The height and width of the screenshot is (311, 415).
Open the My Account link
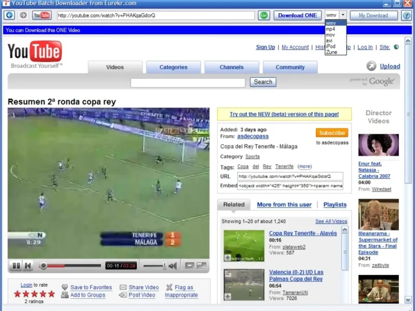(295, 47)
